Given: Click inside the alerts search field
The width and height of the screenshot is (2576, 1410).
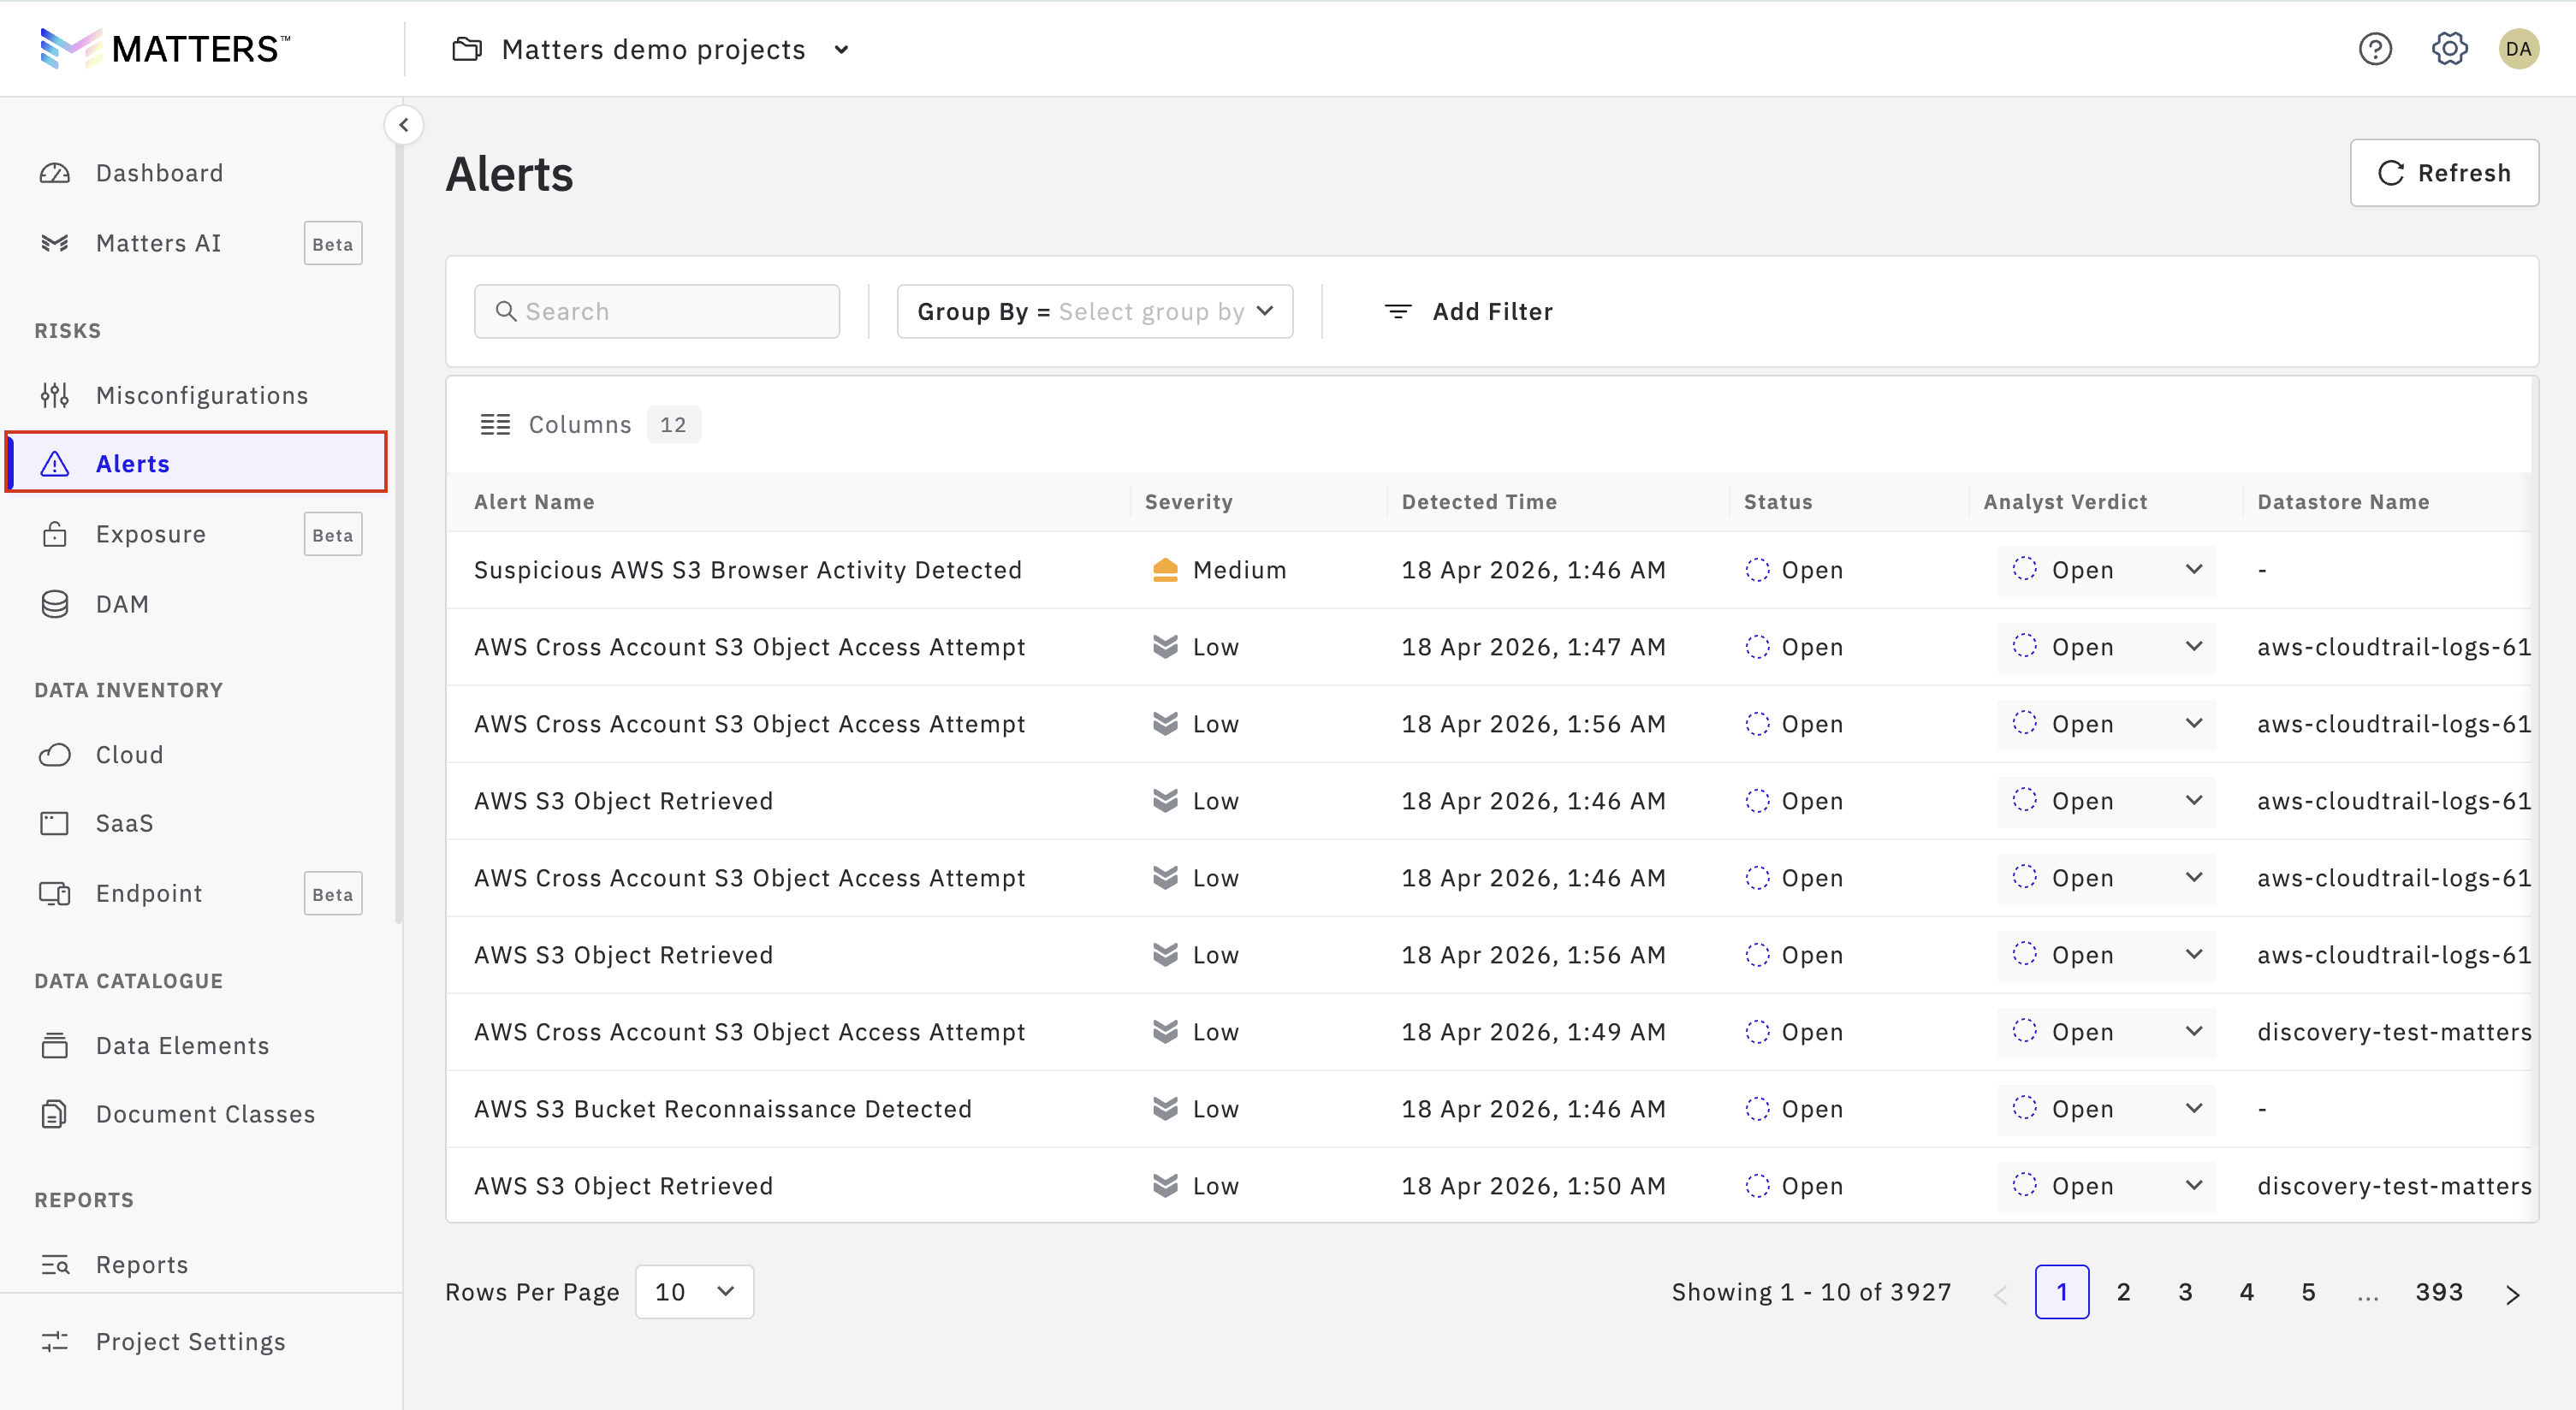Looking at the screenshot, I should click(x=656, y=311).
